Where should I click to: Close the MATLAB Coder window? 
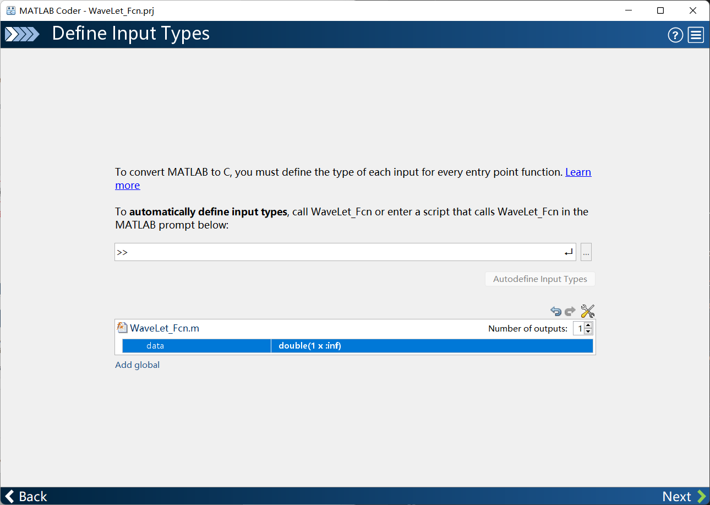(693, 10)
